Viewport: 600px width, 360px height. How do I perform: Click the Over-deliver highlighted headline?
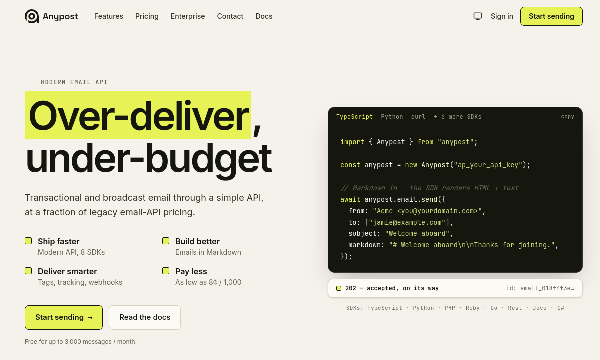tap(138, 115)
